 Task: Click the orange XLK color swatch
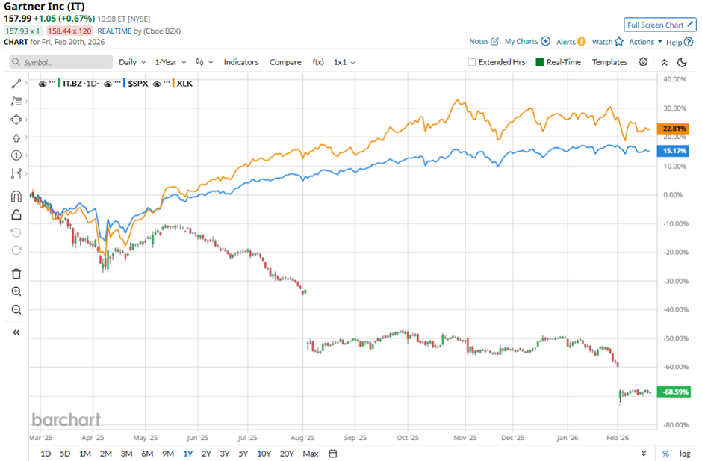(x=173, y=84)
